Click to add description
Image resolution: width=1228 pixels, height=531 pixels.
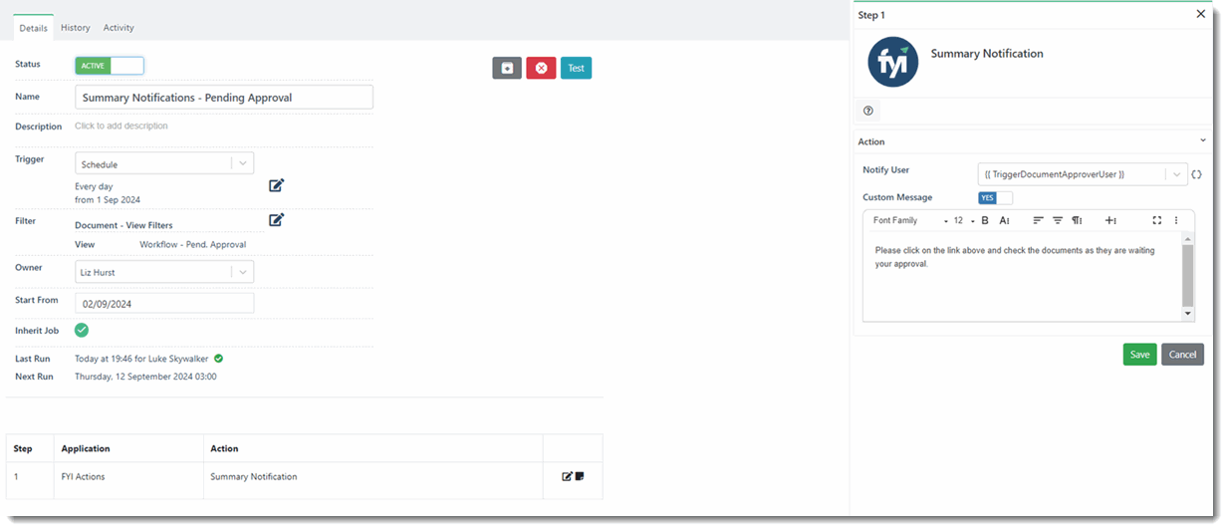point(122,127)
